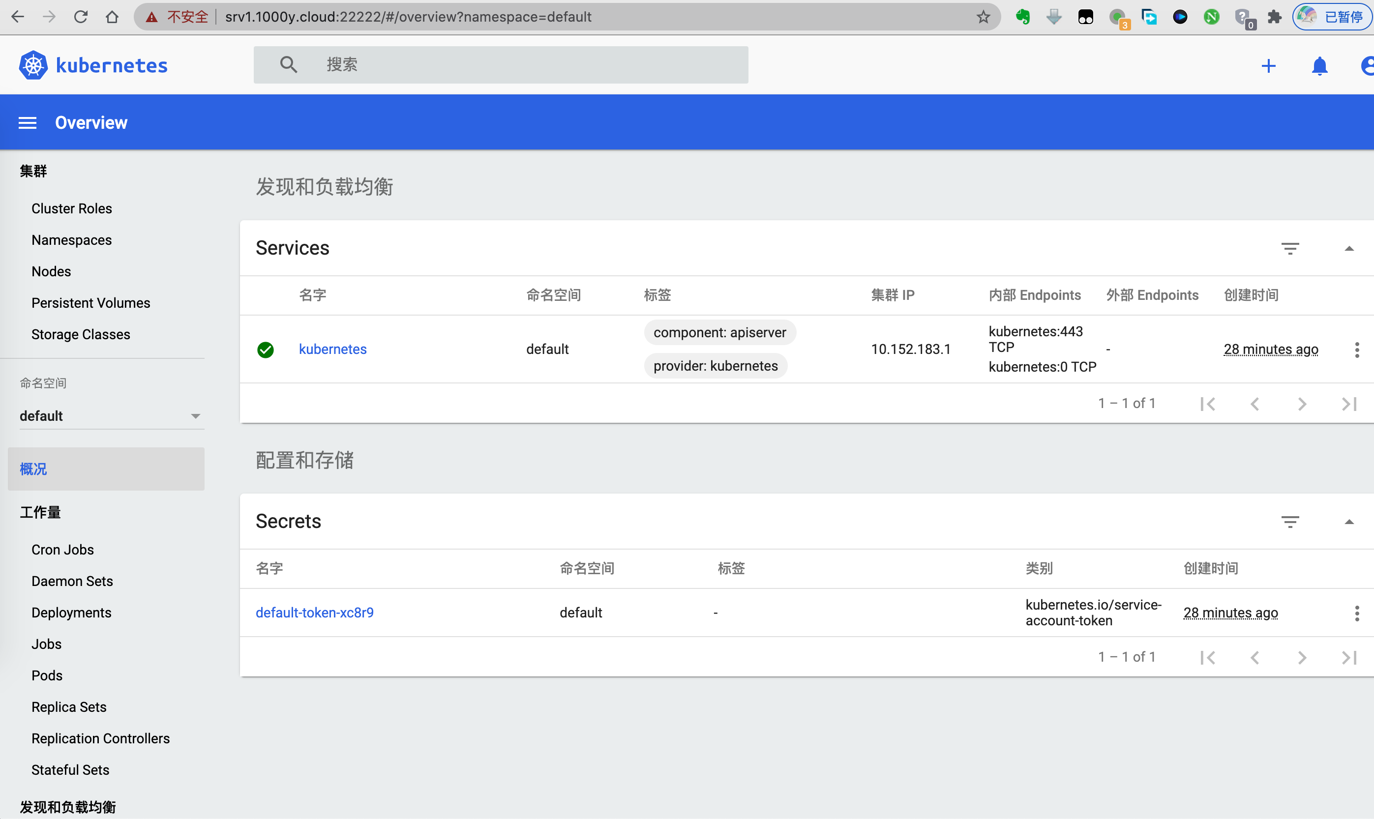Select 概况 overview in sidebar
This screenshot has height=819, width=1374.
click(106, 468)
